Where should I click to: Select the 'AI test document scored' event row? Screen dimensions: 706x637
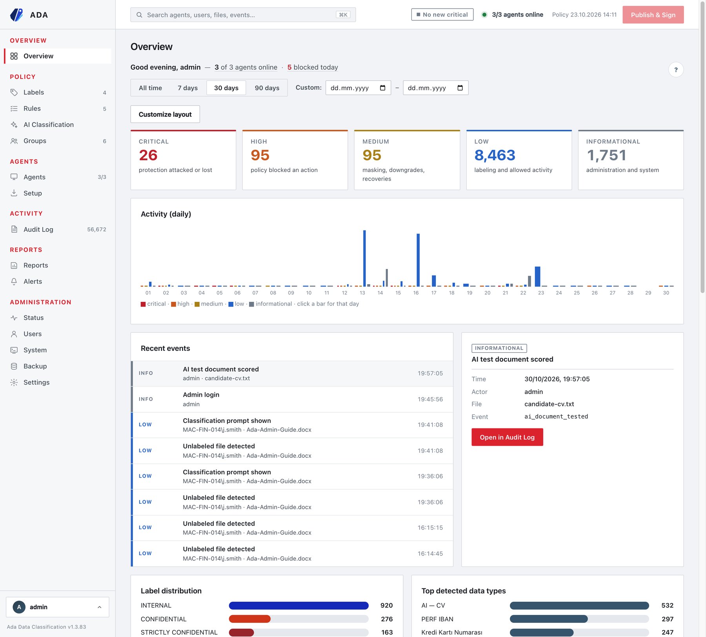tap(292, 374)
